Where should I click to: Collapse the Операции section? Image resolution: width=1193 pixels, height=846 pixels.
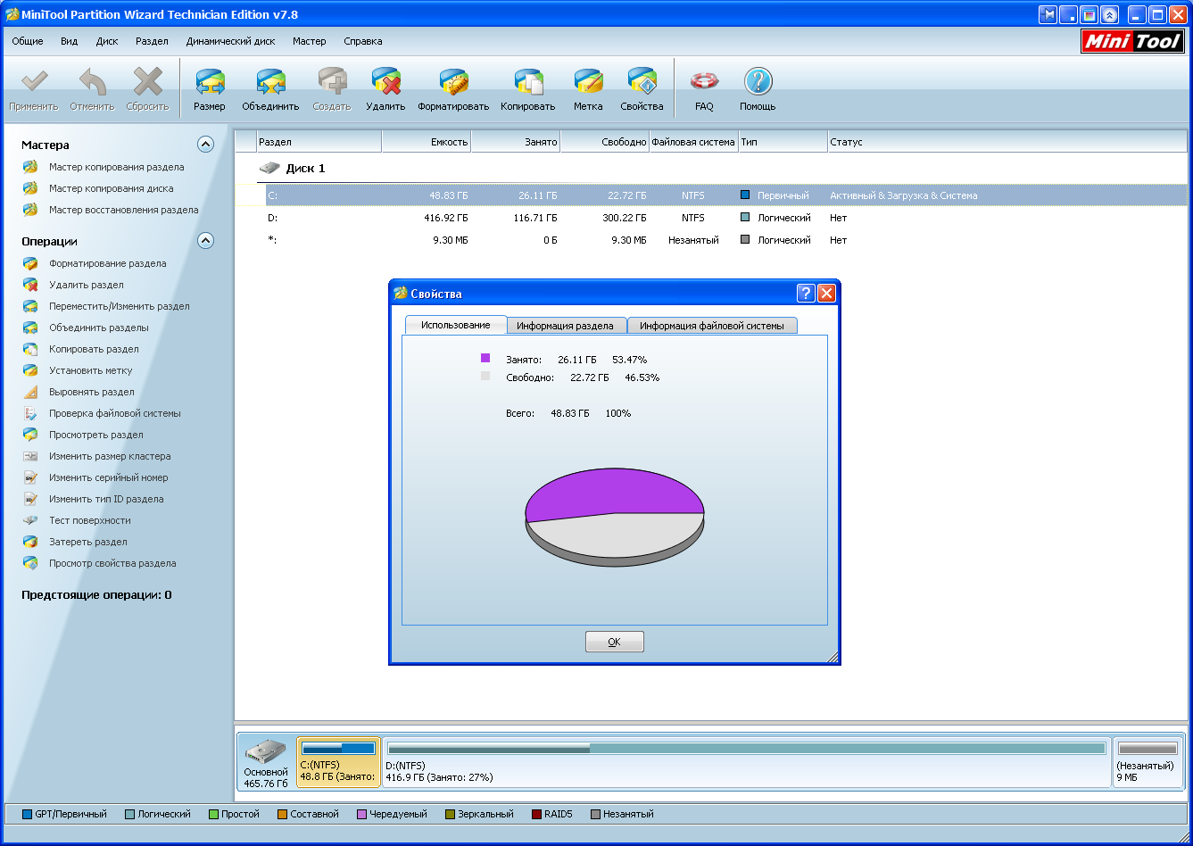click(x=205, y=240)
